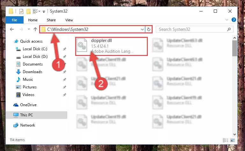Open the File menu
This screenshot has height=151, width=245.
click(x=15, y=20)
